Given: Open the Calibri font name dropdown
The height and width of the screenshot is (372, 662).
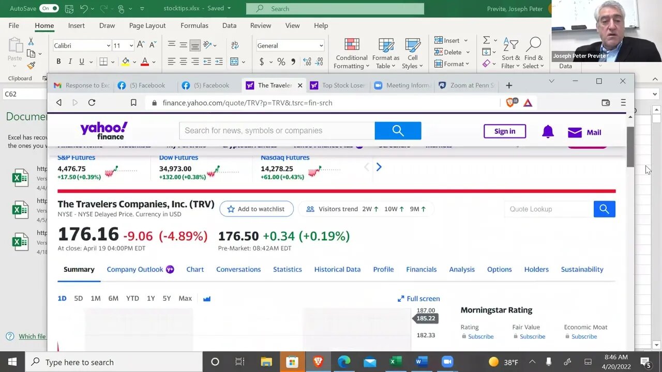Looking at the screenshot, I should 108,45.
